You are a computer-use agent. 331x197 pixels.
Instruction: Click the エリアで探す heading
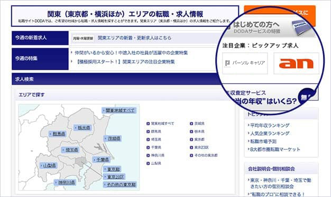point(31,95)
